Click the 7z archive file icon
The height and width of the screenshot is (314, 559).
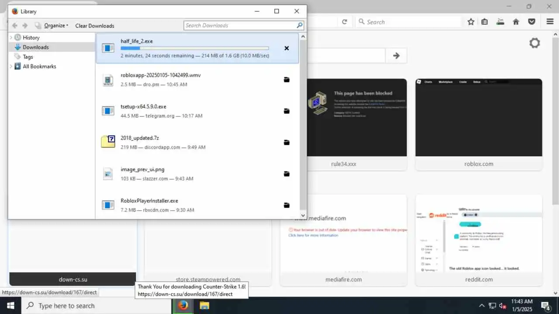click(108, 142)
